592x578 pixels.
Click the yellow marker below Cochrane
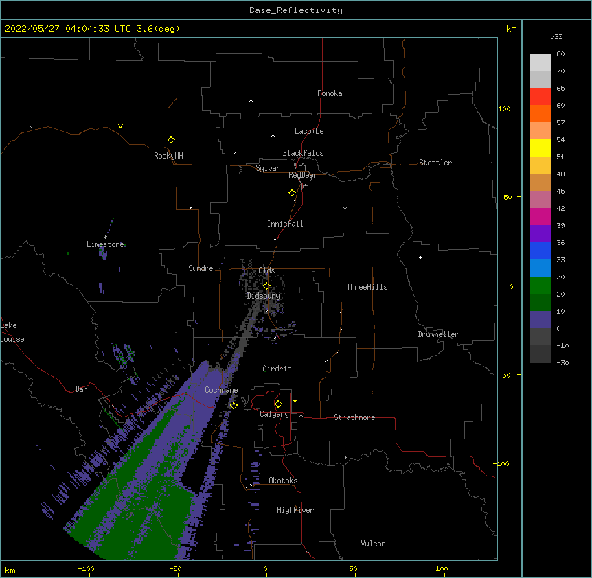coord(234,405)
